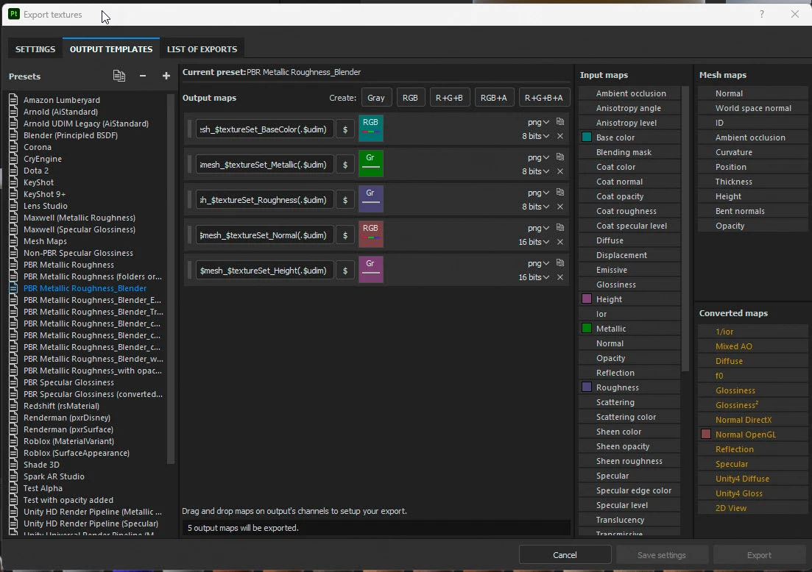Edit the Normal file name field
This screenshot has height=572, width=812.
pos(264,235)
